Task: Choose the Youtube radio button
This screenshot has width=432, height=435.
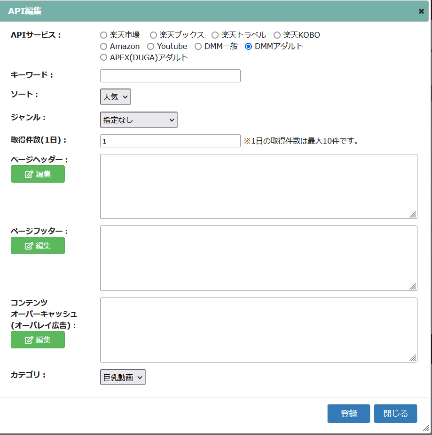Action: point(151,46)
